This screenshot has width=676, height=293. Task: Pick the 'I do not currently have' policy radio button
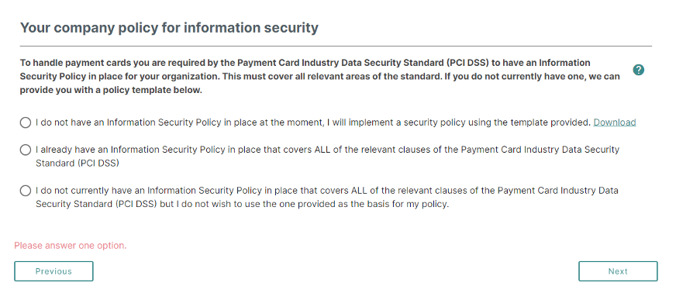(x=26, y=191)
